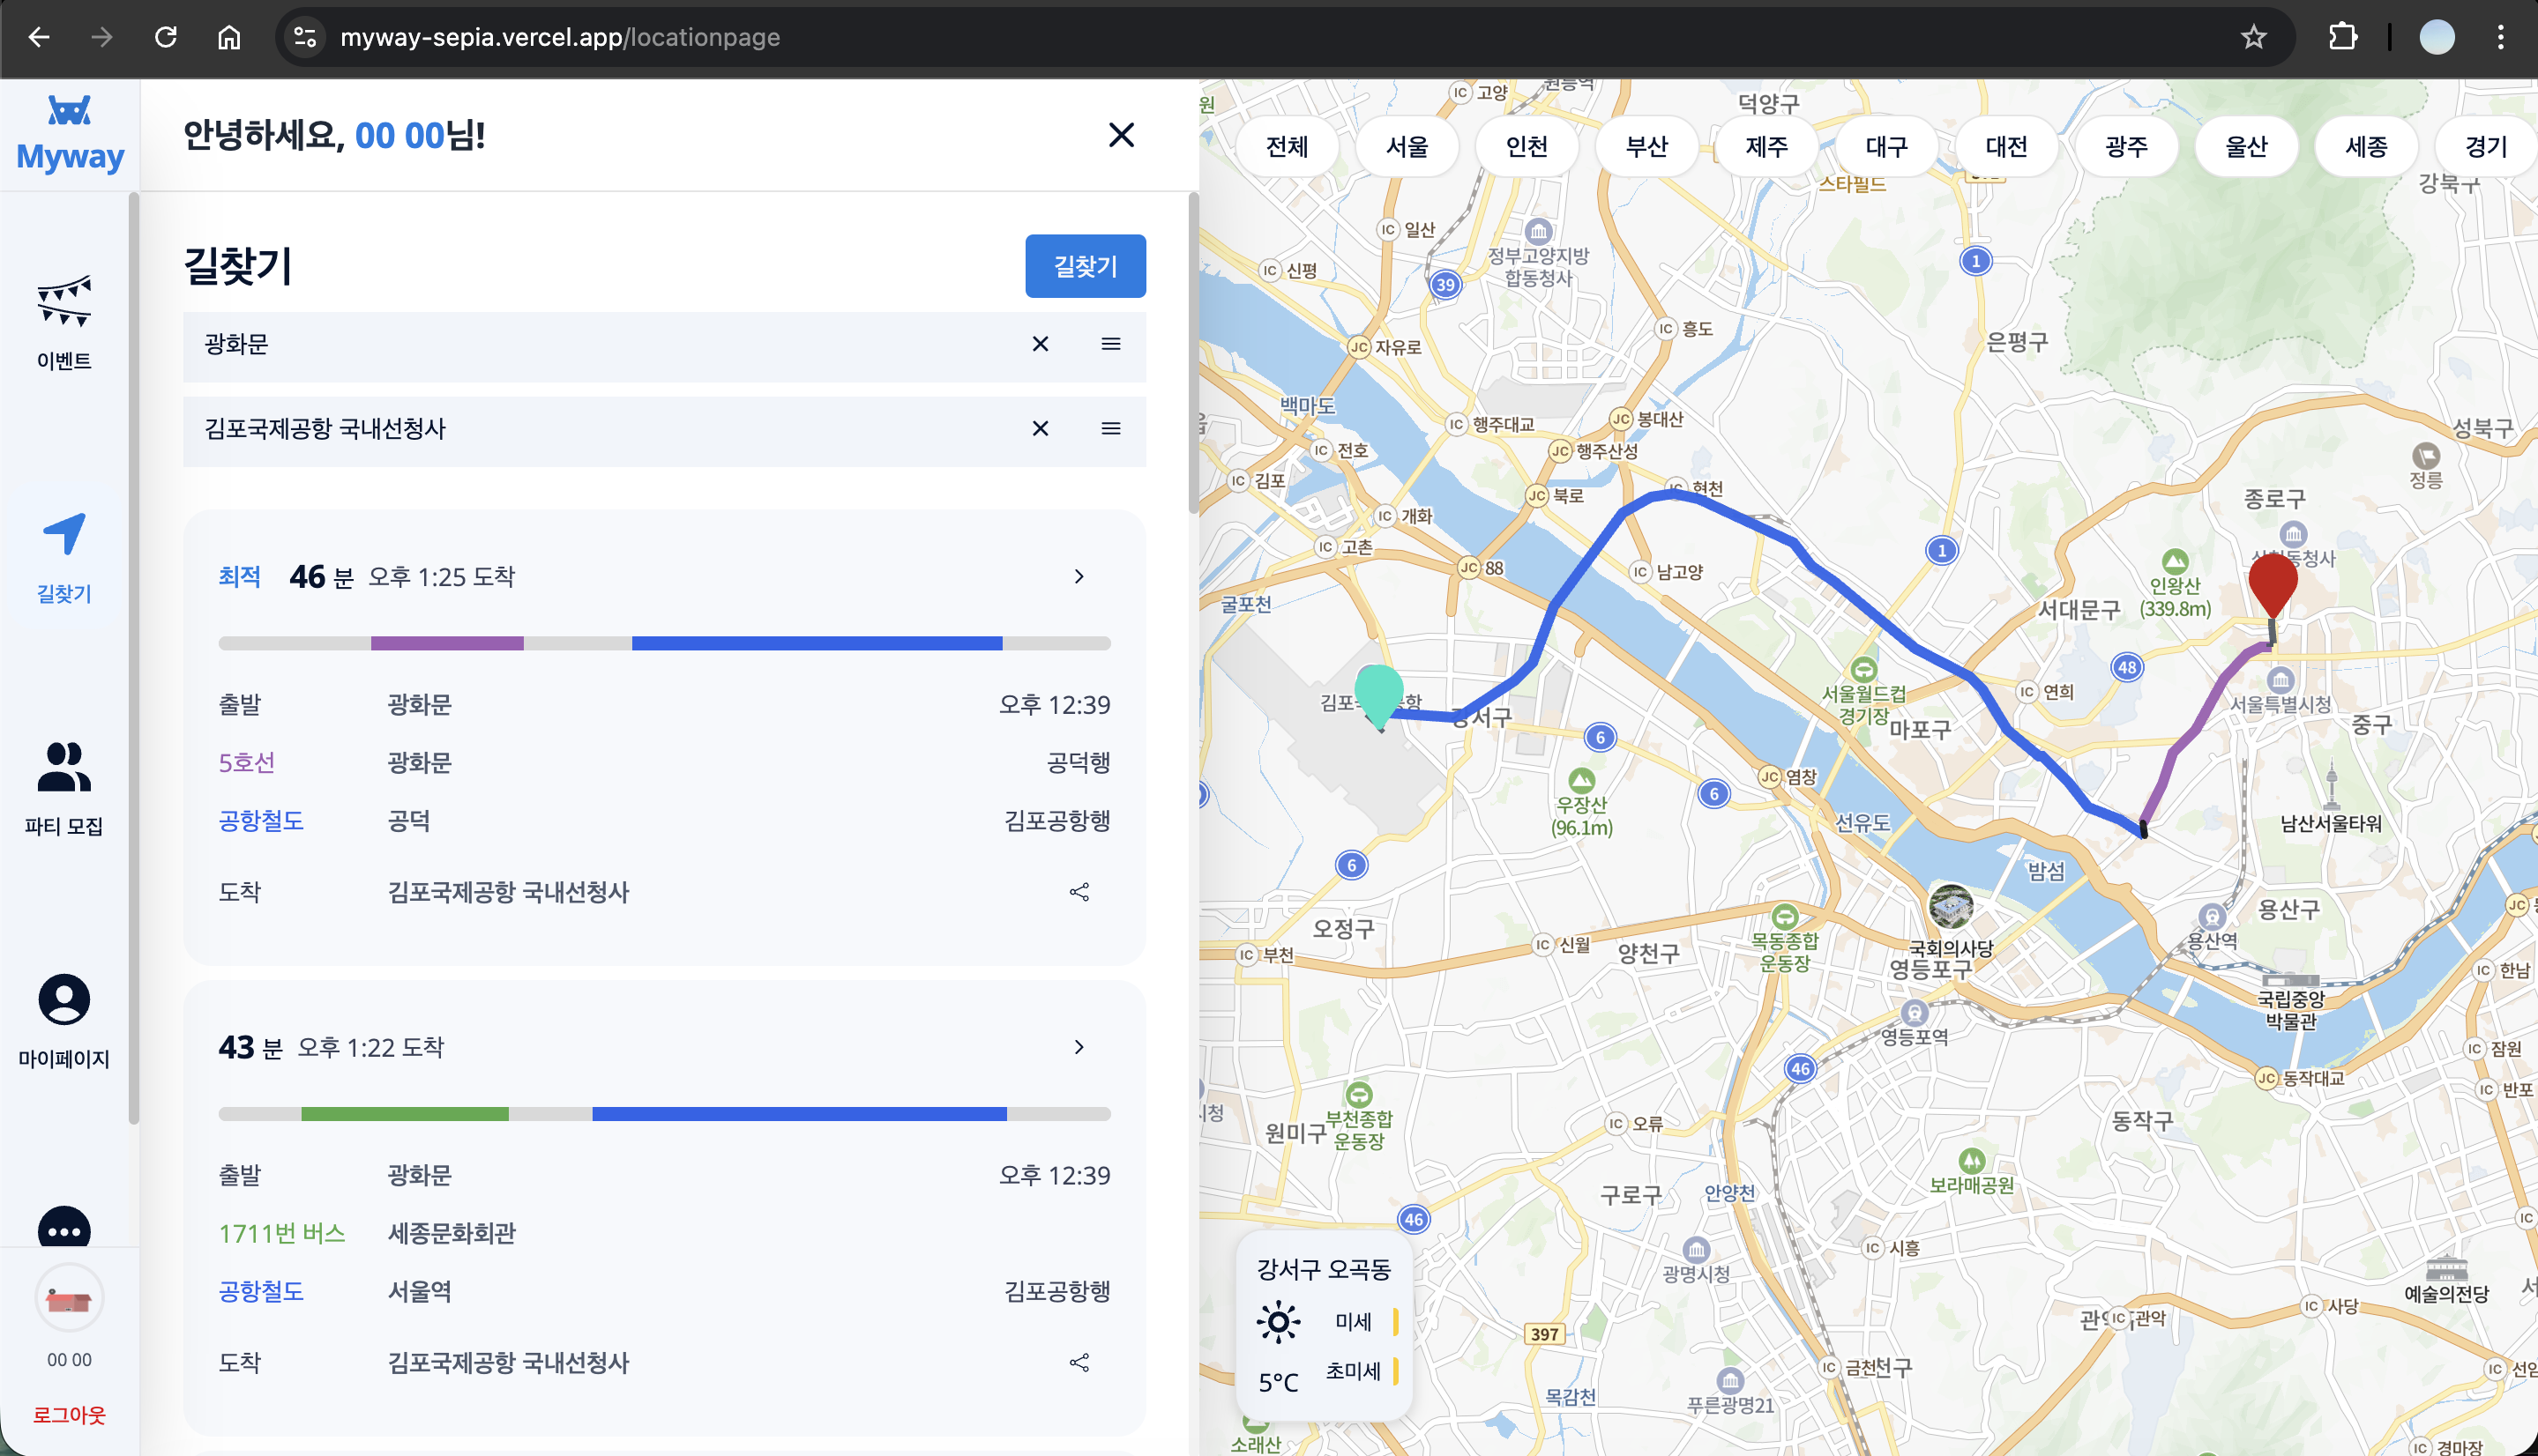Click the chat bubble icon in sidebar

coord(64,1230)
